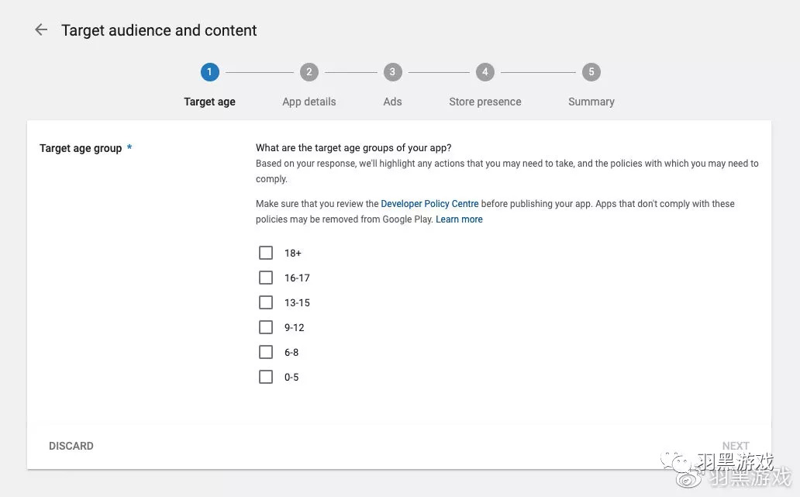
Task: Click step 1 circle icon
Action: 209,72
